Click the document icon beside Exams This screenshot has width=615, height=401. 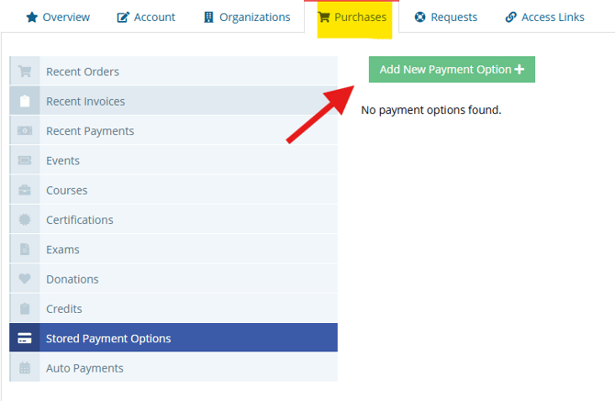[x=25, y=250]
